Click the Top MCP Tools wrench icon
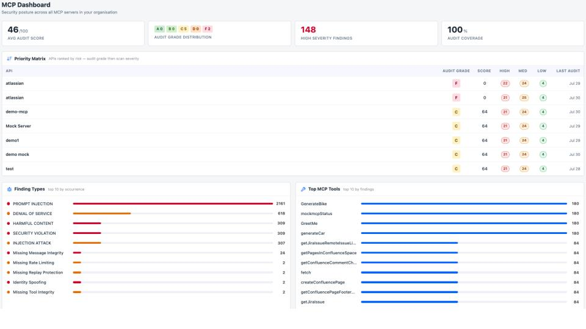This screenshot has height=329, width=586. [x=303, y=189]
